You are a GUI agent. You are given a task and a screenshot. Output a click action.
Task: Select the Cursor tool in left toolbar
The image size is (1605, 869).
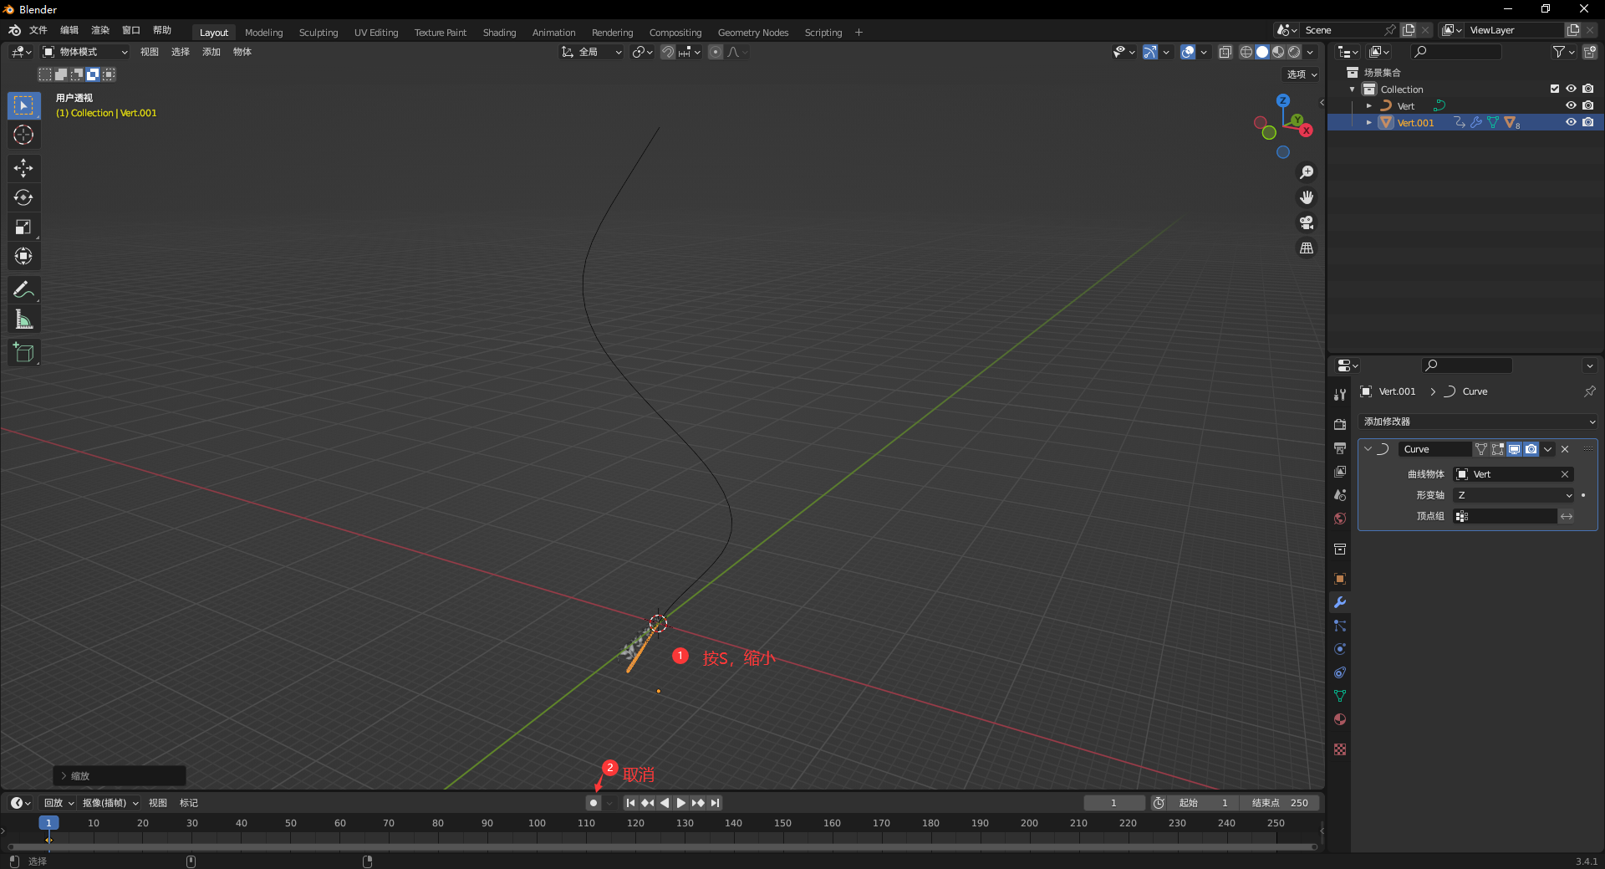pos(23,135)
